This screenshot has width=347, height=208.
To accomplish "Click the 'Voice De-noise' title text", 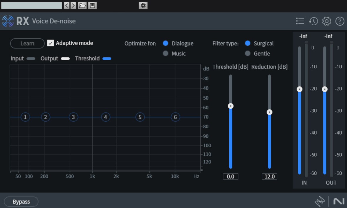I will [x=54, y=21].
